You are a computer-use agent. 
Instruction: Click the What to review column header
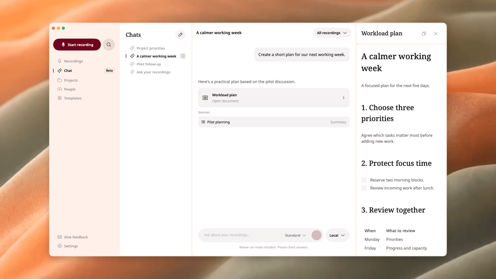point(400,231)
